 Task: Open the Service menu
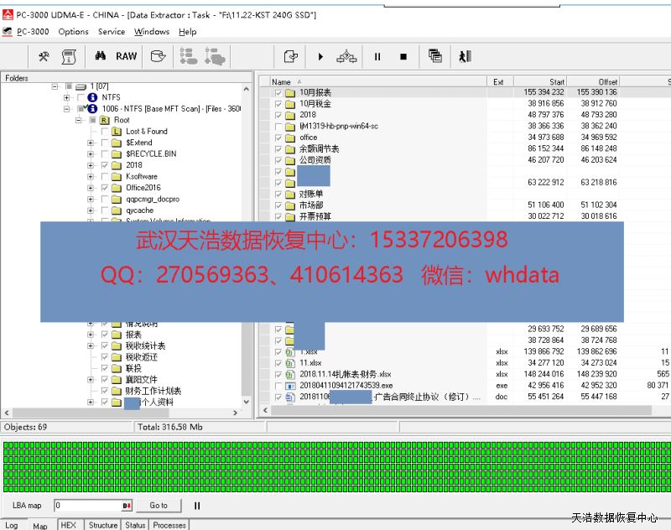[111, 32]
